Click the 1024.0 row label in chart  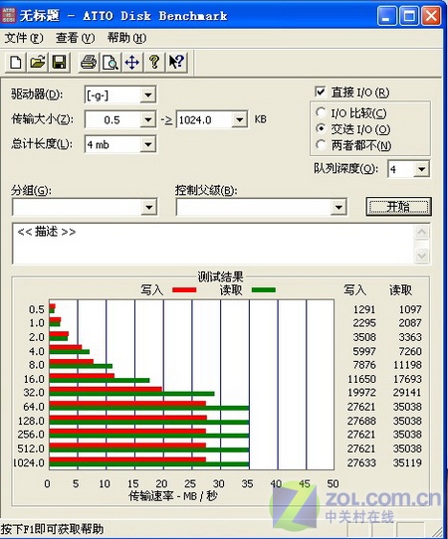29,462
